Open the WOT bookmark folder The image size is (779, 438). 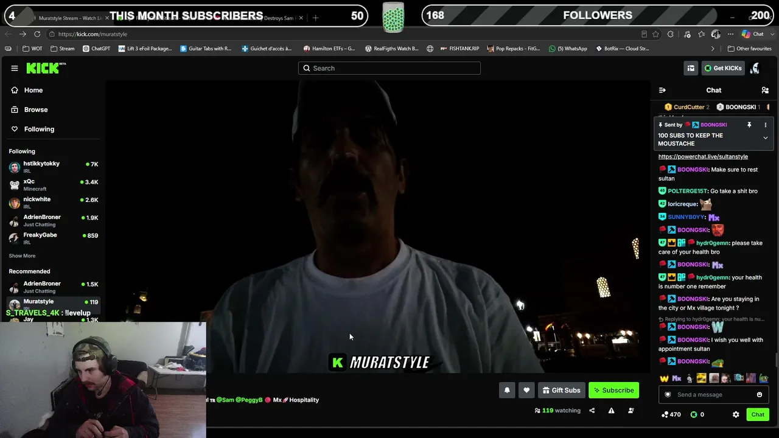(33, 49)
